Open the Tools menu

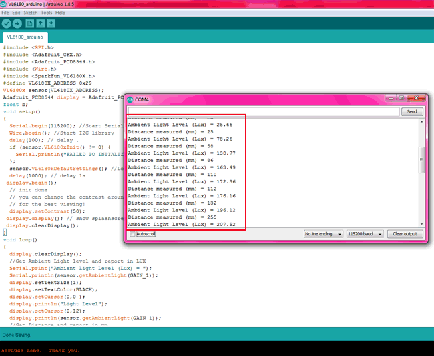(x=46, y=13)
